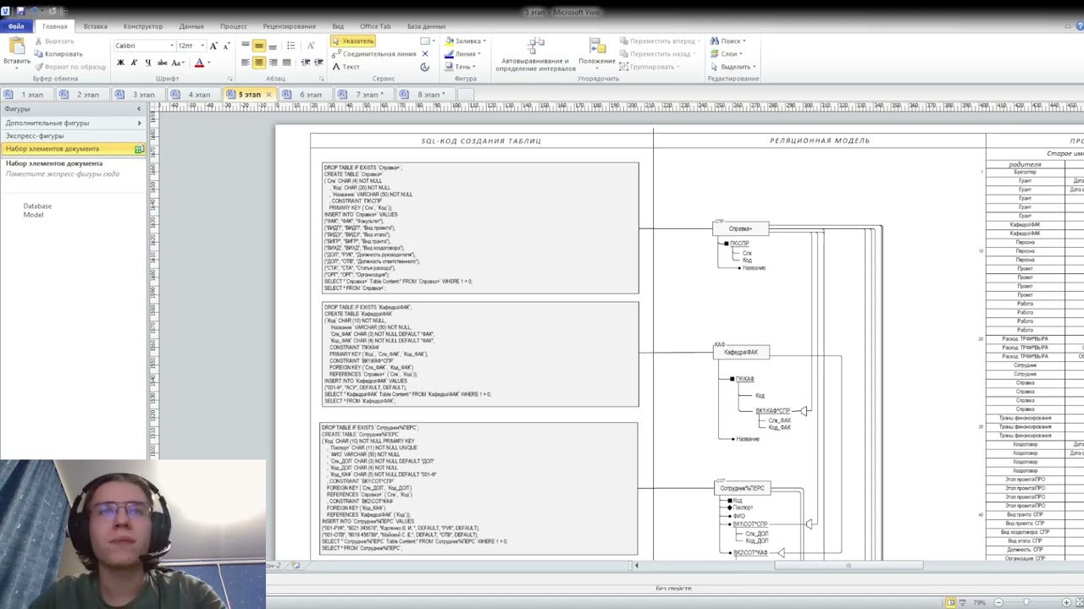Viewport: 1084px width, 609px height.
Task: Open the Select (Выделить) menu
Action: point(733,67)
